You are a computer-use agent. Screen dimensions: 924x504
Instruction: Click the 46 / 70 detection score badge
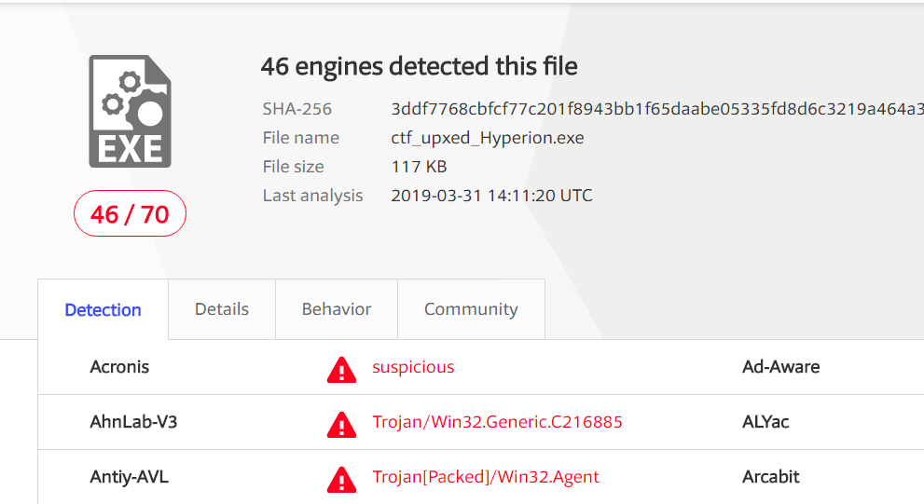[130, 213]
